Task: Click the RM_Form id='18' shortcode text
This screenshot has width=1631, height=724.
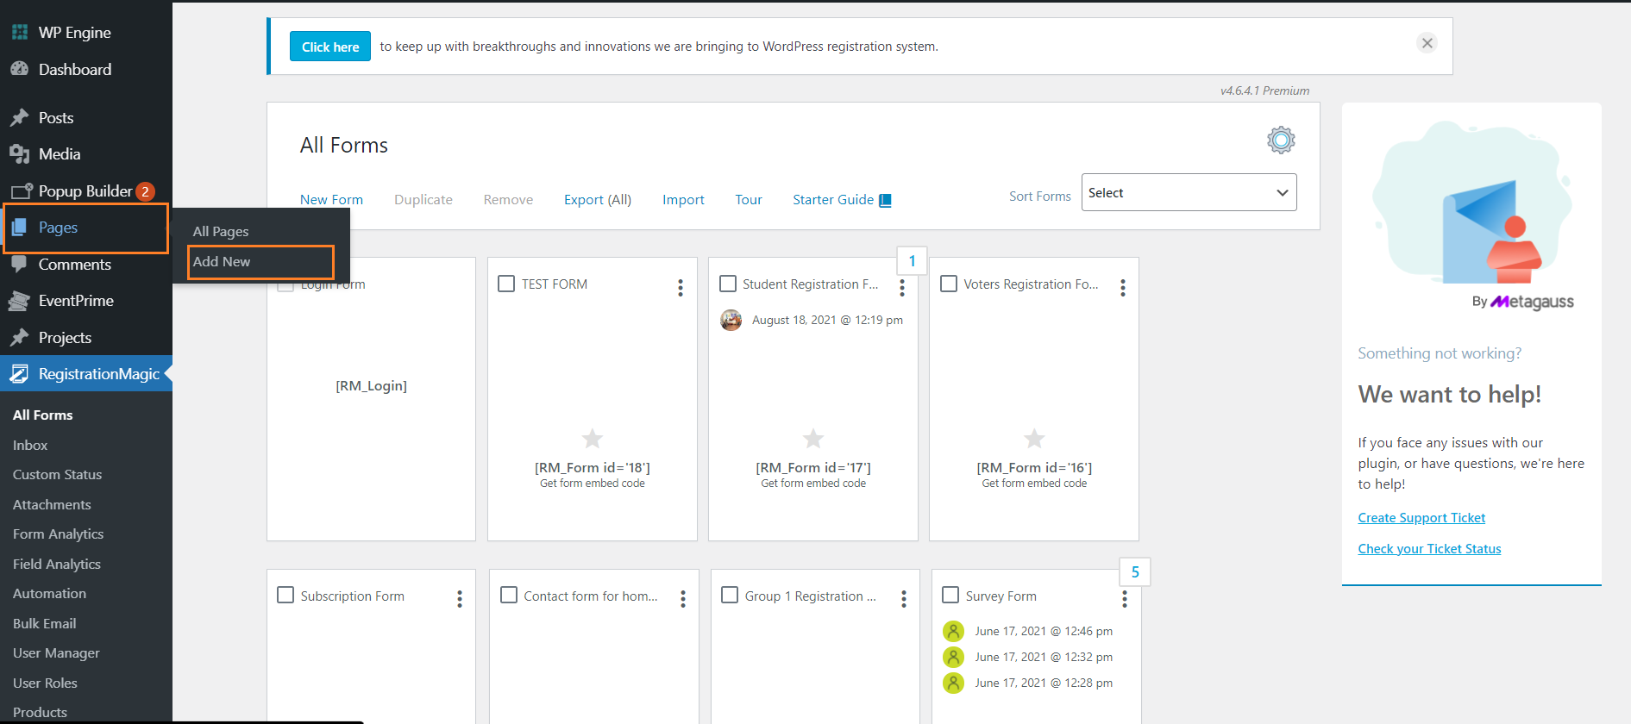Action: 593,467
